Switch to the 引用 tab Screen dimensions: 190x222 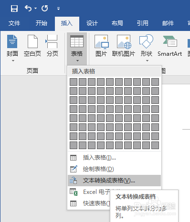pos(143,23)
